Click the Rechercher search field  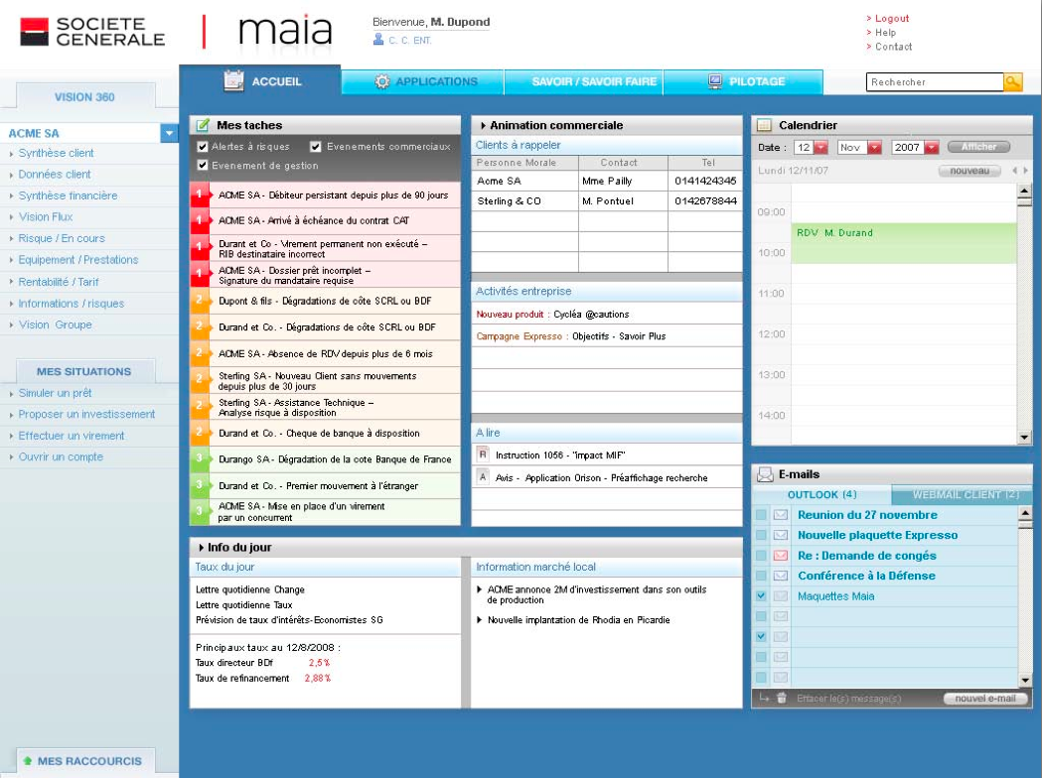coord(934,83)
